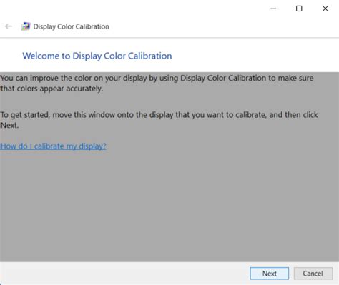Viewport: 339px width, 285px height.
Task: Click the separator line beneath the window title
Action: tap(169, 38)
